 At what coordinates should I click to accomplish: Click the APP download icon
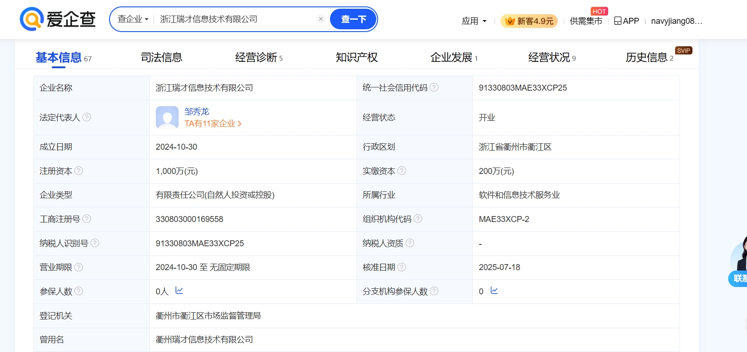(x=618, y=21)
